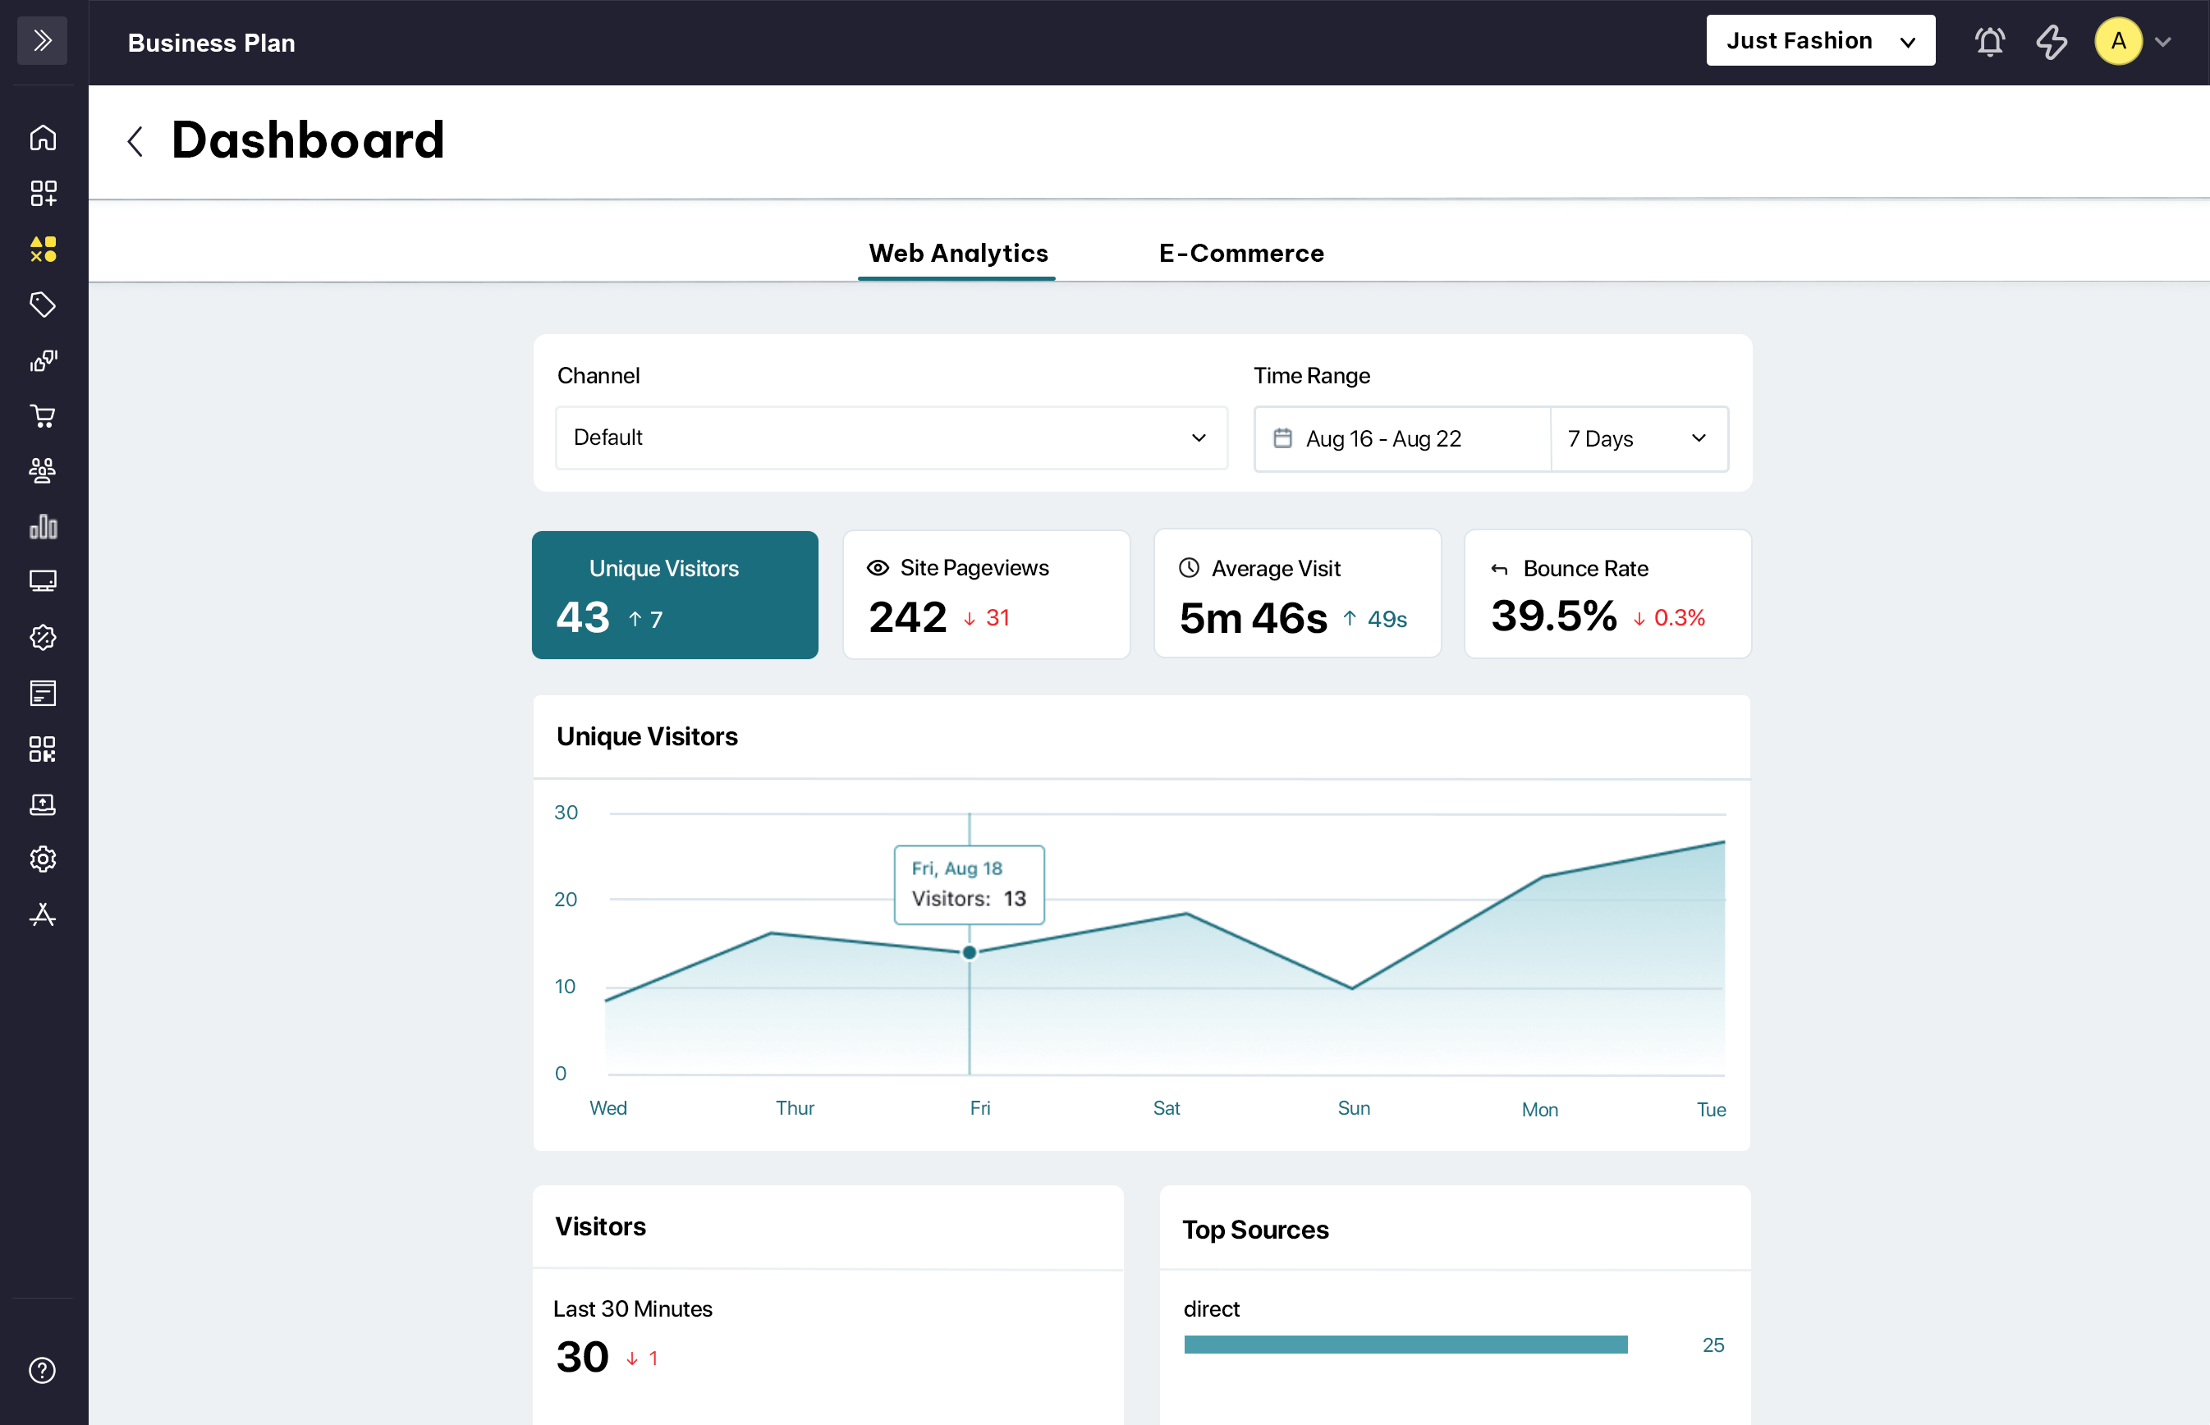Click the Aug 16 - Aug 22 date field

(1401, 438)
